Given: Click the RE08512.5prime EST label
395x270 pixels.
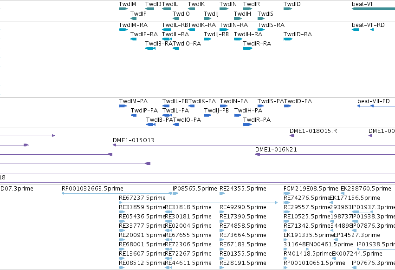Looking at the screenshot, I should click(142, 263).
